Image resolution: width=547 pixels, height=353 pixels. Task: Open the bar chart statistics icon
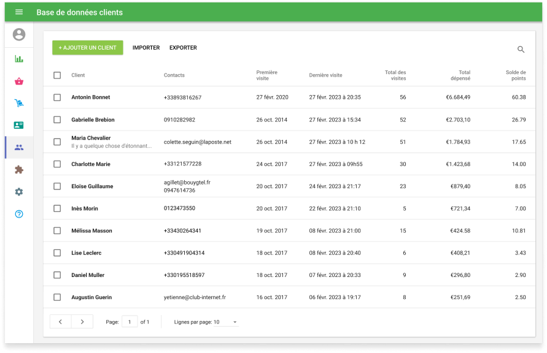point(19,59)
